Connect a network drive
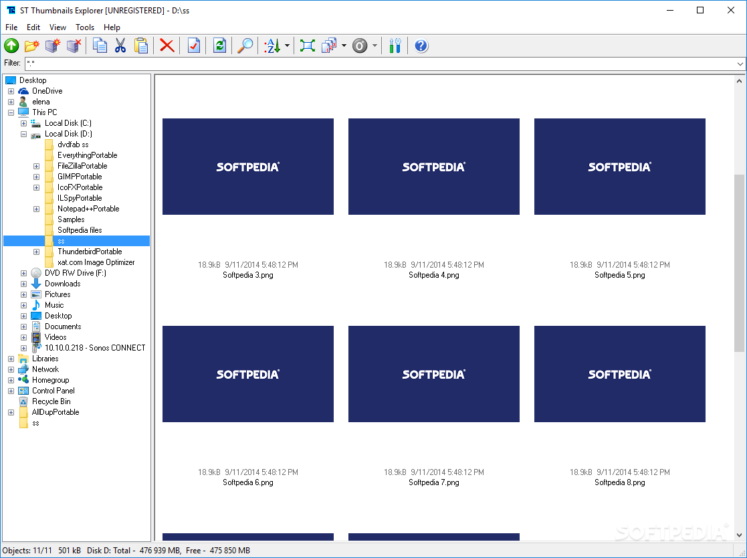747x558 pixels. coord(53,45)
